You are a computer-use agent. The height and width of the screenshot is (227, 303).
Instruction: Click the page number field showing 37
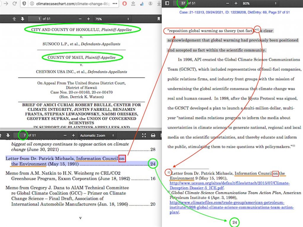183,3
